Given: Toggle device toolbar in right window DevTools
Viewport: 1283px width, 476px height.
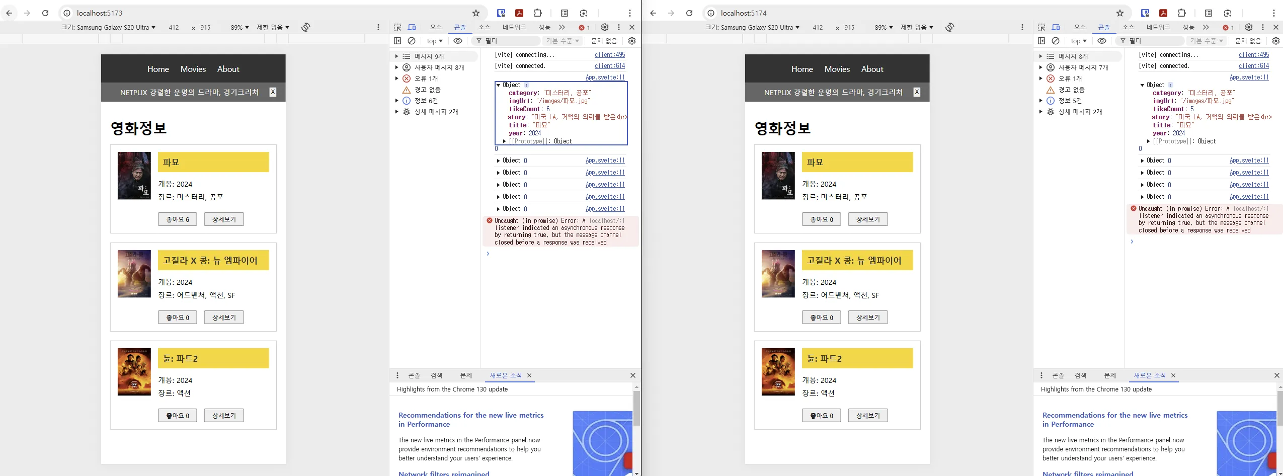Looking at the screenshot, I should (1056, 27).
